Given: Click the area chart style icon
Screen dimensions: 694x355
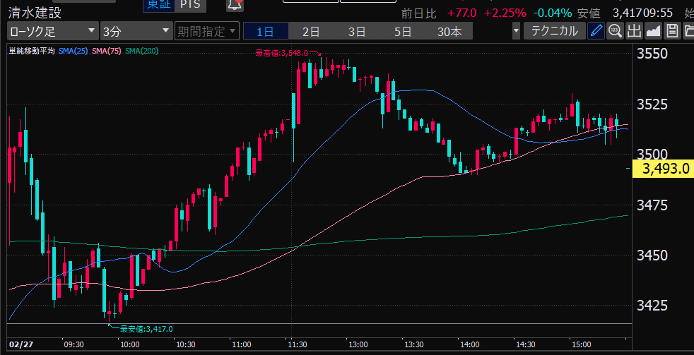Looking at the screenshot, I should pos(653,31).
